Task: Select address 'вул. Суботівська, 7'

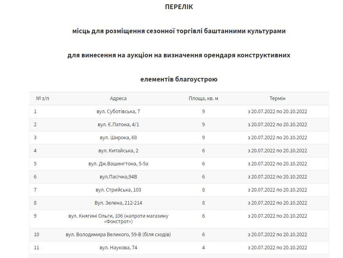Action: (x=118, y=112)
